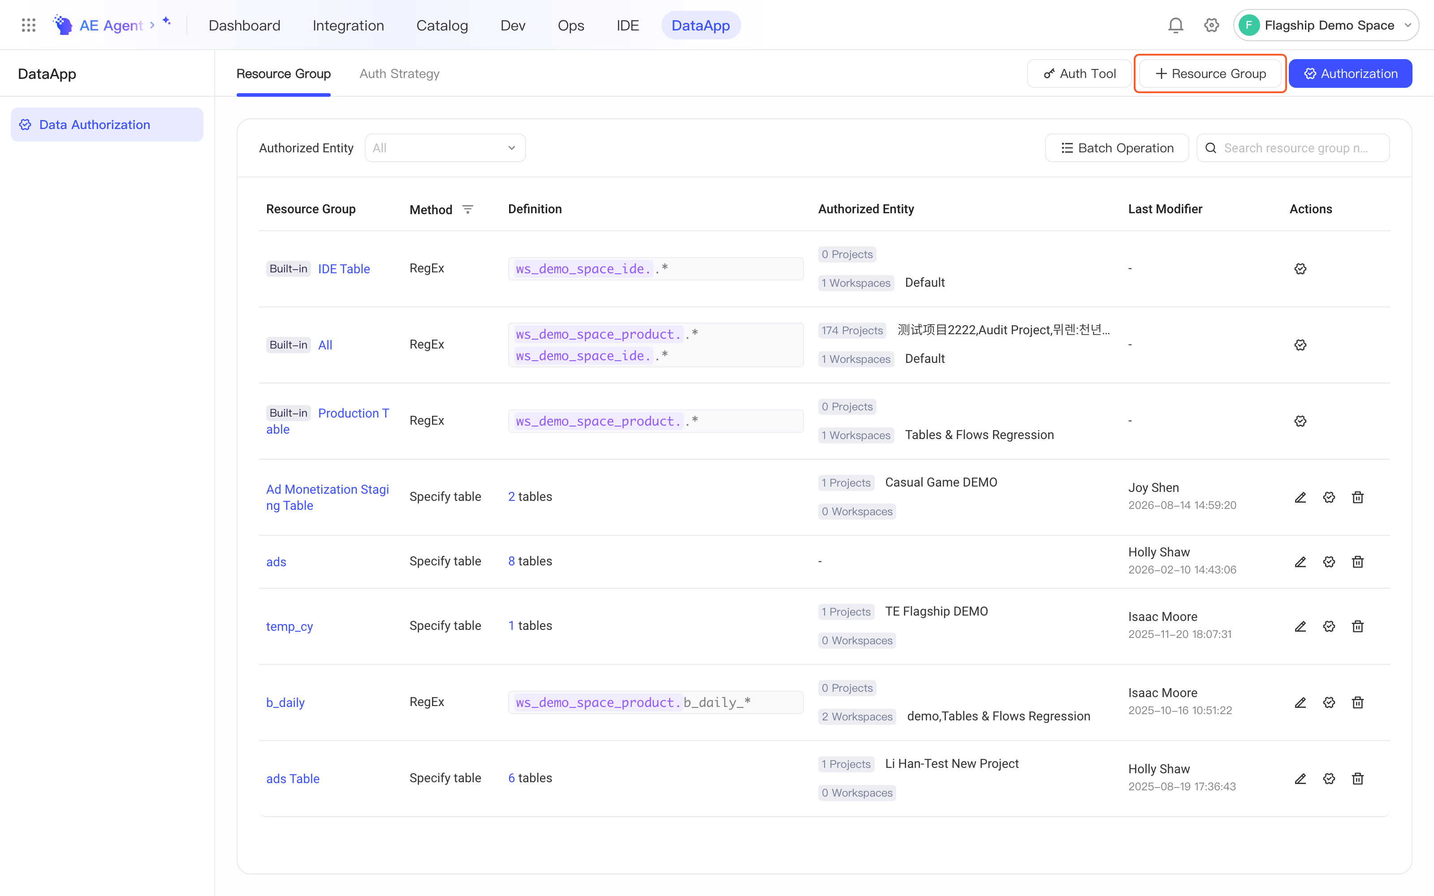This screenshot has height=896, width=1434.
Task: Authorize the Built-in All resource group
Action: click(1300, 345)
